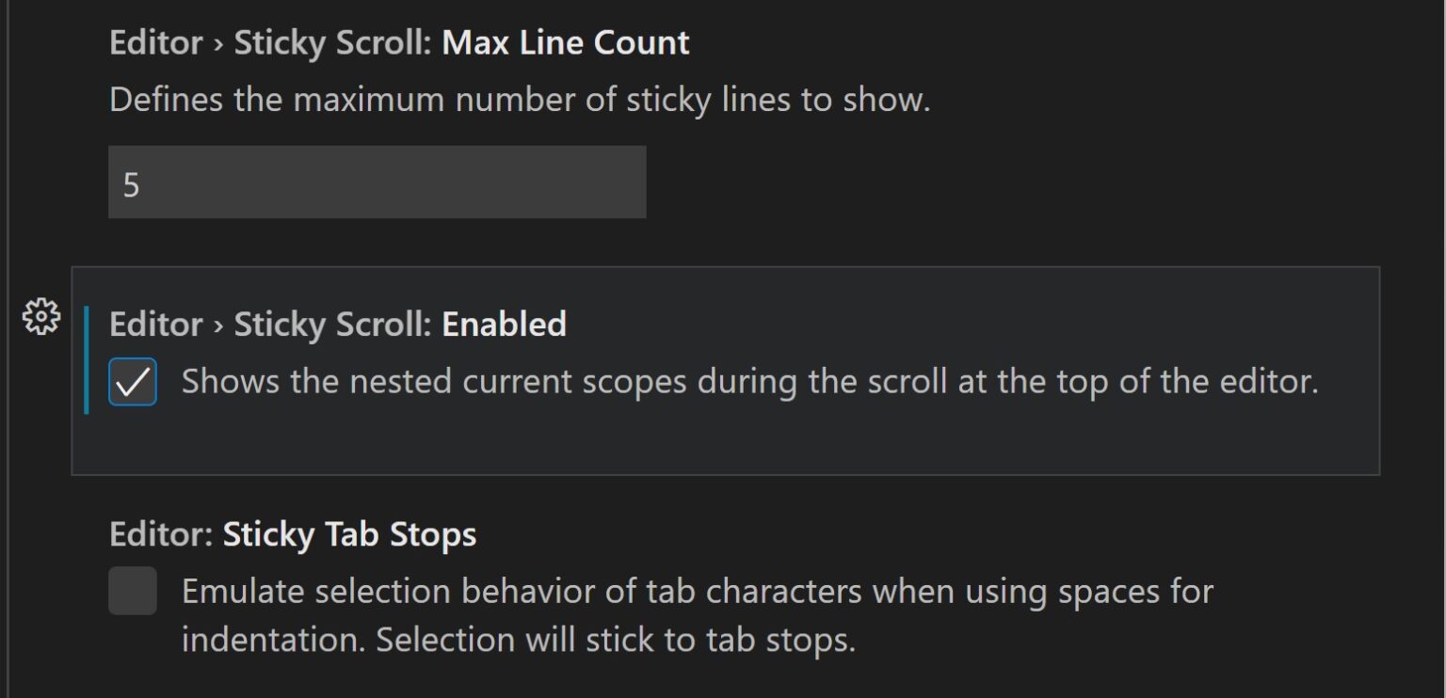
Task: Click the Max Line Count setting heading
Action: pos(565,41)
